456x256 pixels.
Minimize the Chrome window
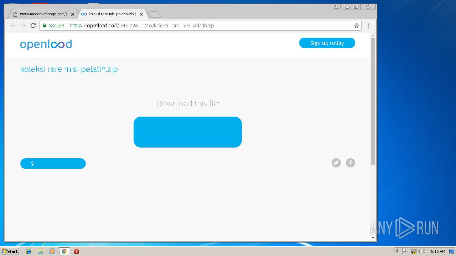347,7
